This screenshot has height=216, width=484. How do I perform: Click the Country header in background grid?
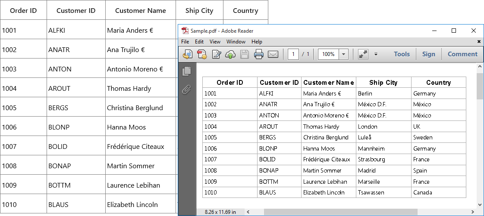tap(245, 10)
